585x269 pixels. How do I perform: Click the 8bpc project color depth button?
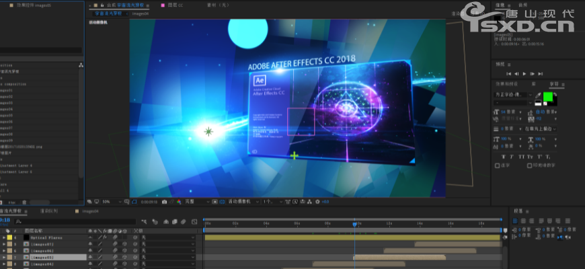tap(13, 202)
